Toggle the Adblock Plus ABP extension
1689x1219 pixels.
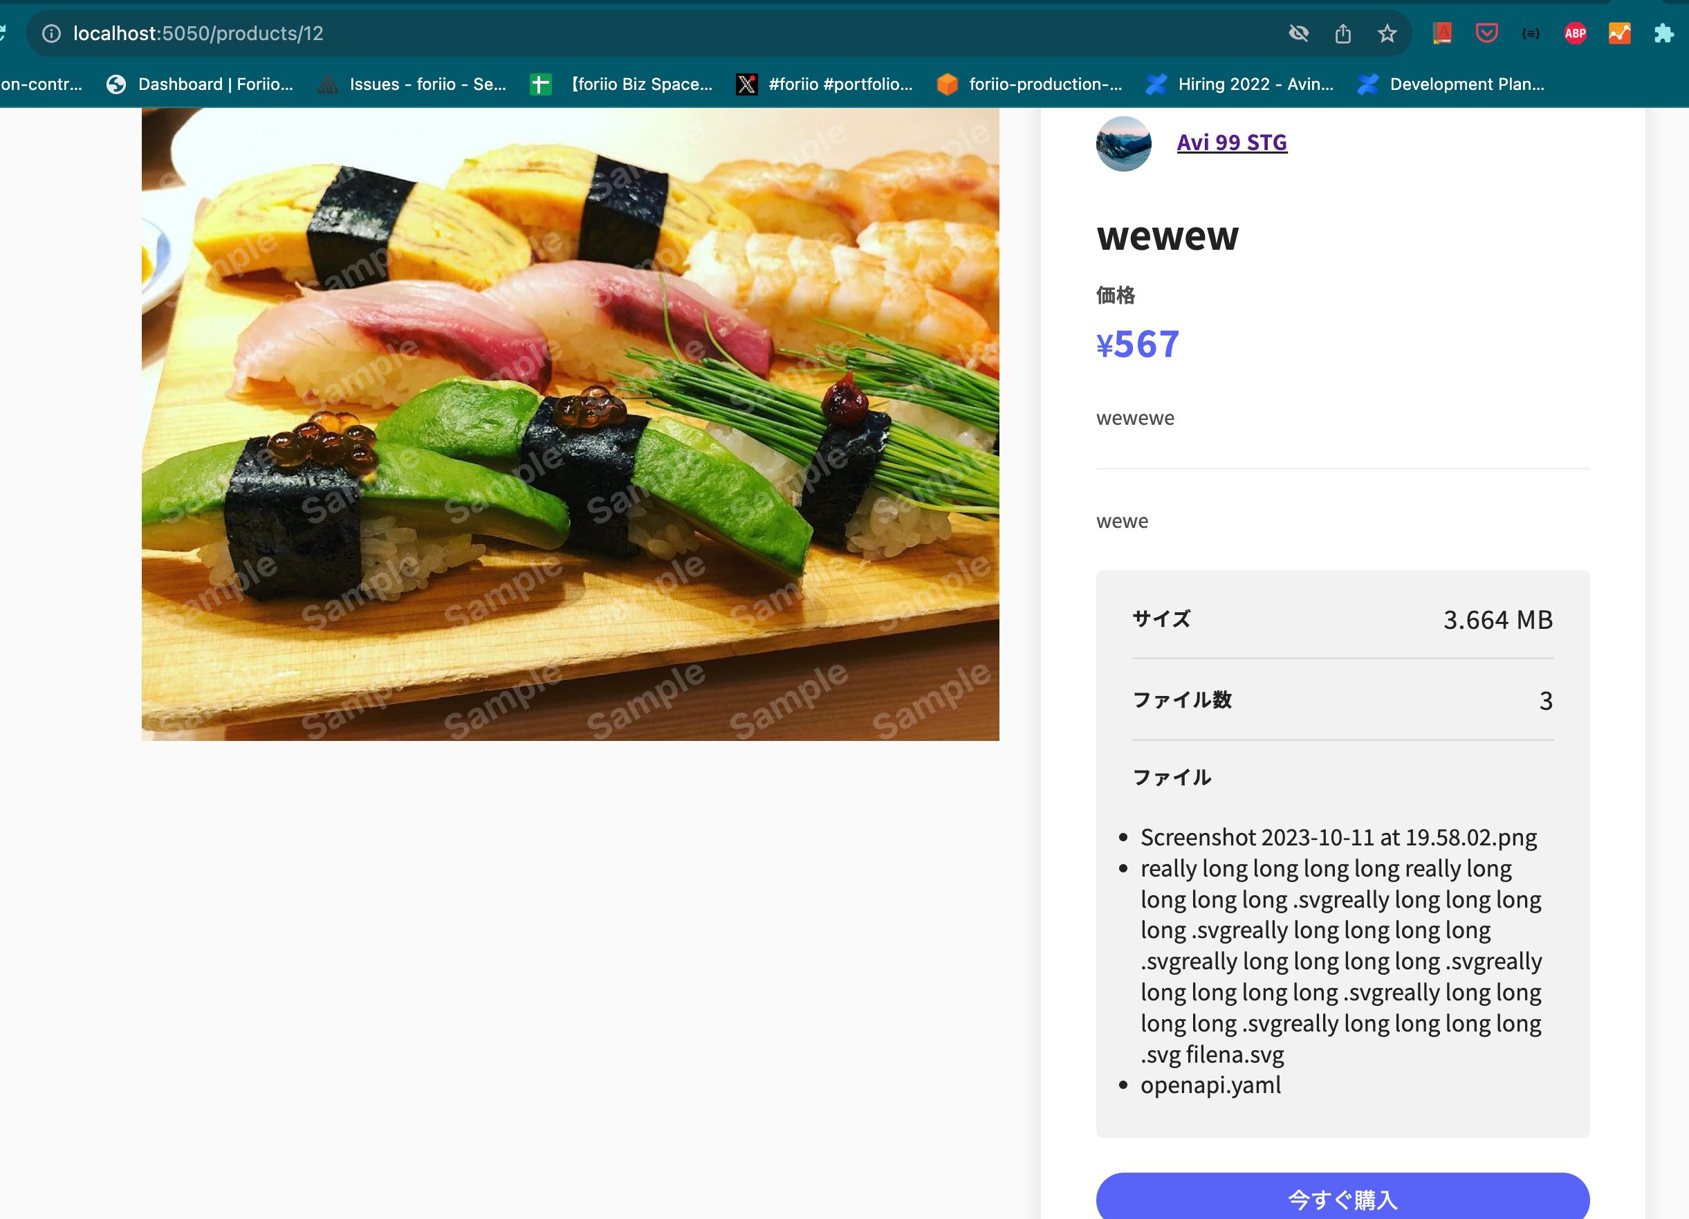click(x=1575, y=33)
